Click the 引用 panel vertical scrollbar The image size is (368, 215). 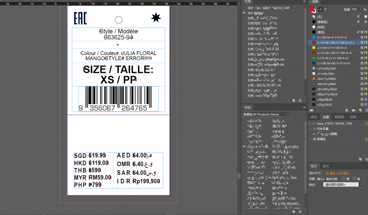[x=305, y=43]
